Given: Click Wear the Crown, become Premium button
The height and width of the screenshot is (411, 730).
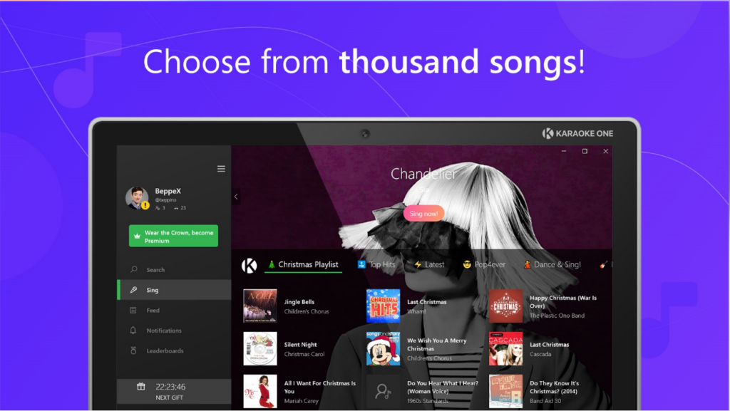Looking at the screenshot, I should pos(173,236).
